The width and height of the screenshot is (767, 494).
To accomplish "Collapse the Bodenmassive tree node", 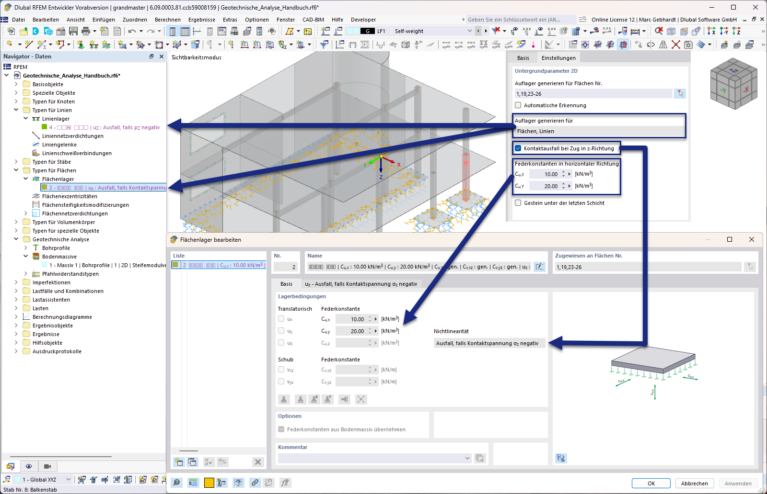I will pos(25,256).
